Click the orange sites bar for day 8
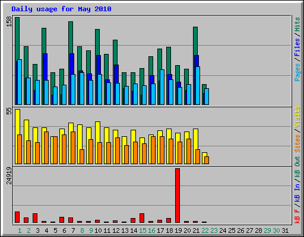 (82, 156)
